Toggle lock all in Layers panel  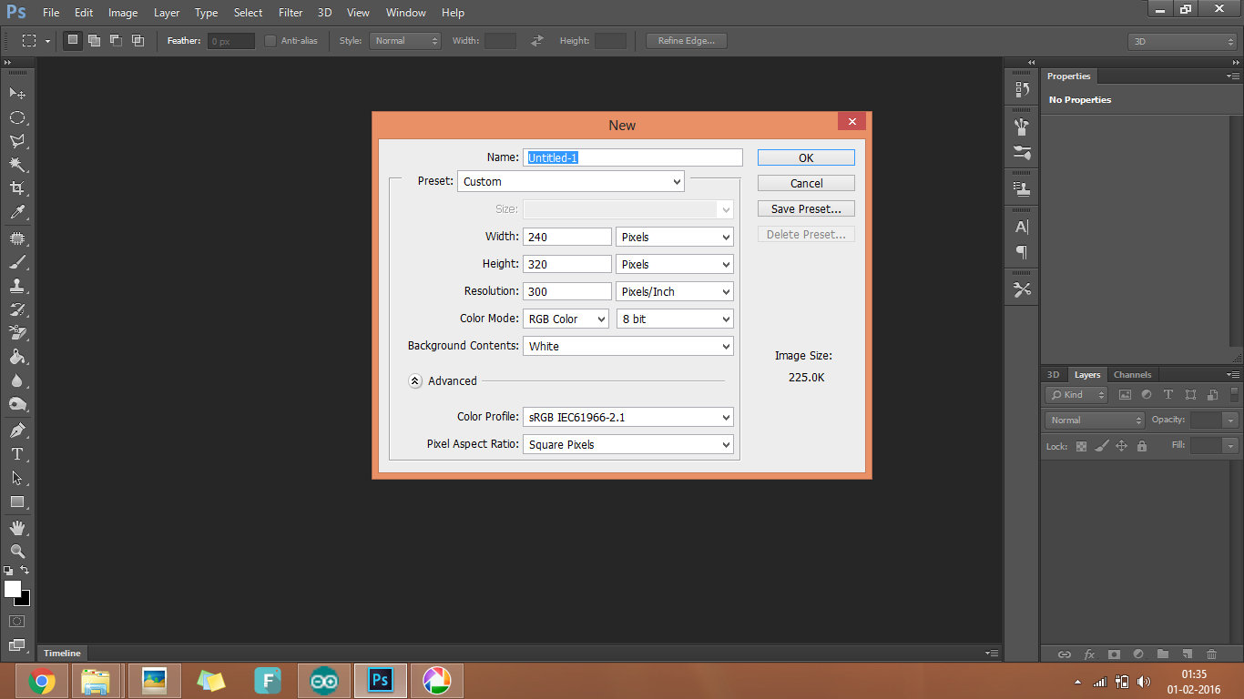pyautogui.click(x=1141, y=447)
